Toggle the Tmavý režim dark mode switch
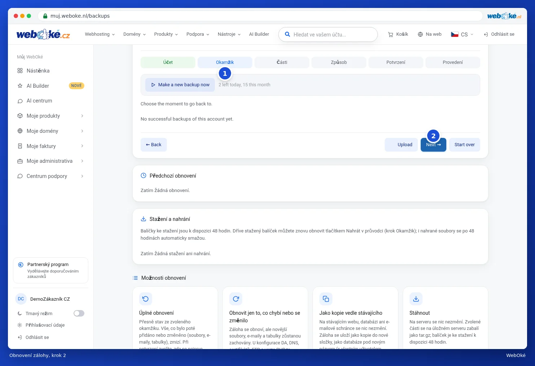 pyautogui.click(x=79, y=313)
